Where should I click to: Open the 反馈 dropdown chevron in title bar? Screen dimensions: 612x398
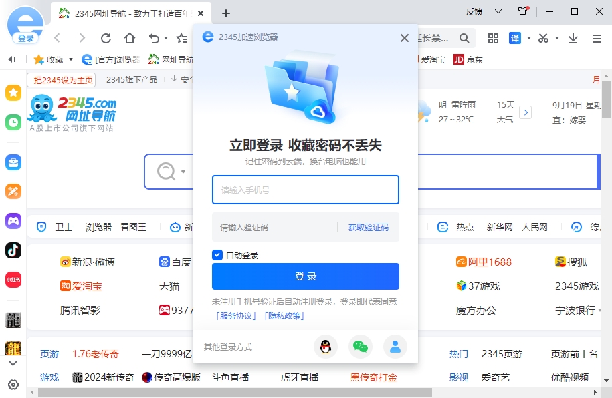coord(497,11)
